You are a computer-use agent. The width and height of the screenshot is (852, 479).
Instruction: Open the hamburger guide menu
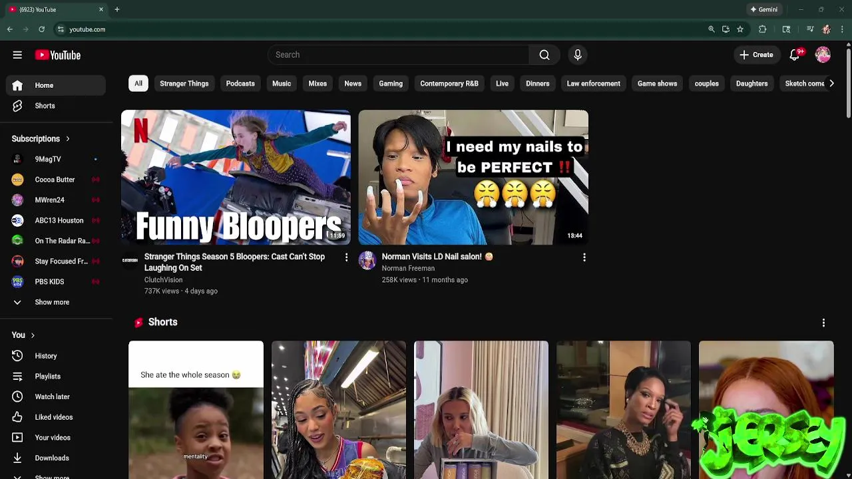click(x=17, y=55)
